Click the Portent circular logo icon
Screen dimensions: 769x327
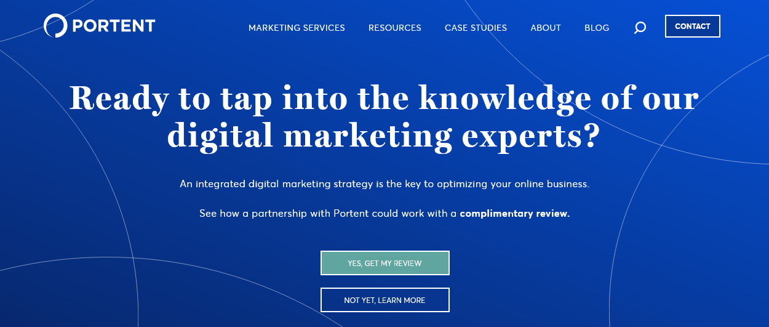pos(55,26)
